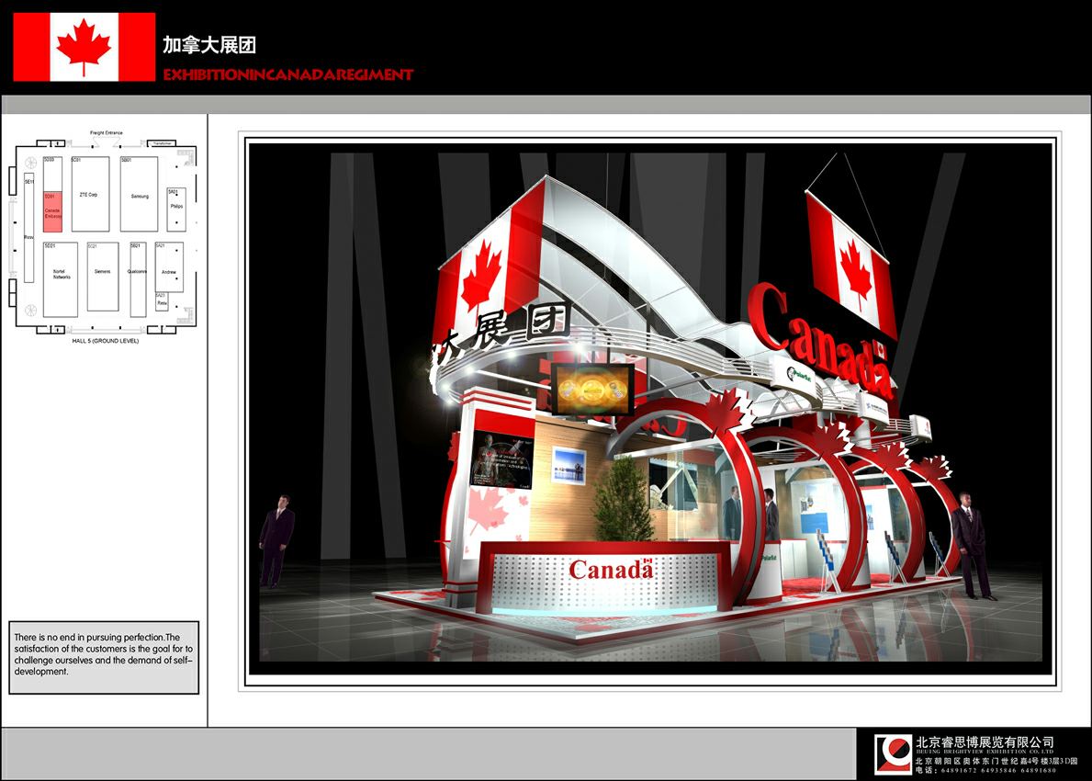
Task: Click the man standing left of booth
Action: pos(276,540)
